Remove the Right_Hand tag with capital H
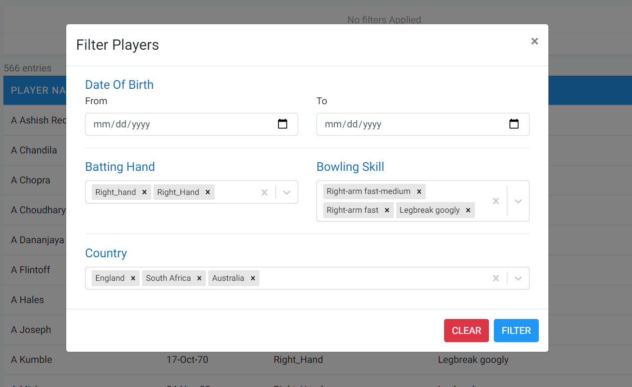This screenshot has height=387, width=632. pos(207,192)
